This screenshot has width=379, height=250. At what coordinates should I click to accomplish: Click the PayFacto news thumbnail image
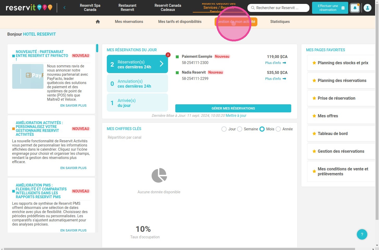(x=28, y=76)
